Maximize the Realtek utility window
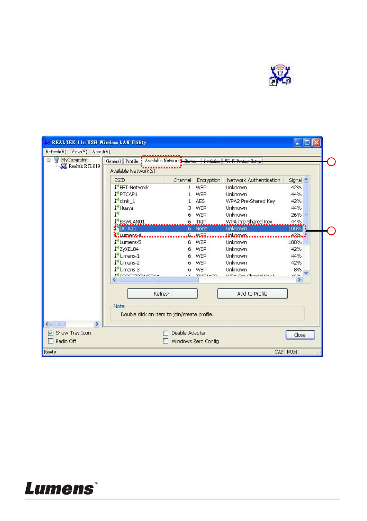Image resolution: width=367 pixels, height=521 pixels. (307, 142)
